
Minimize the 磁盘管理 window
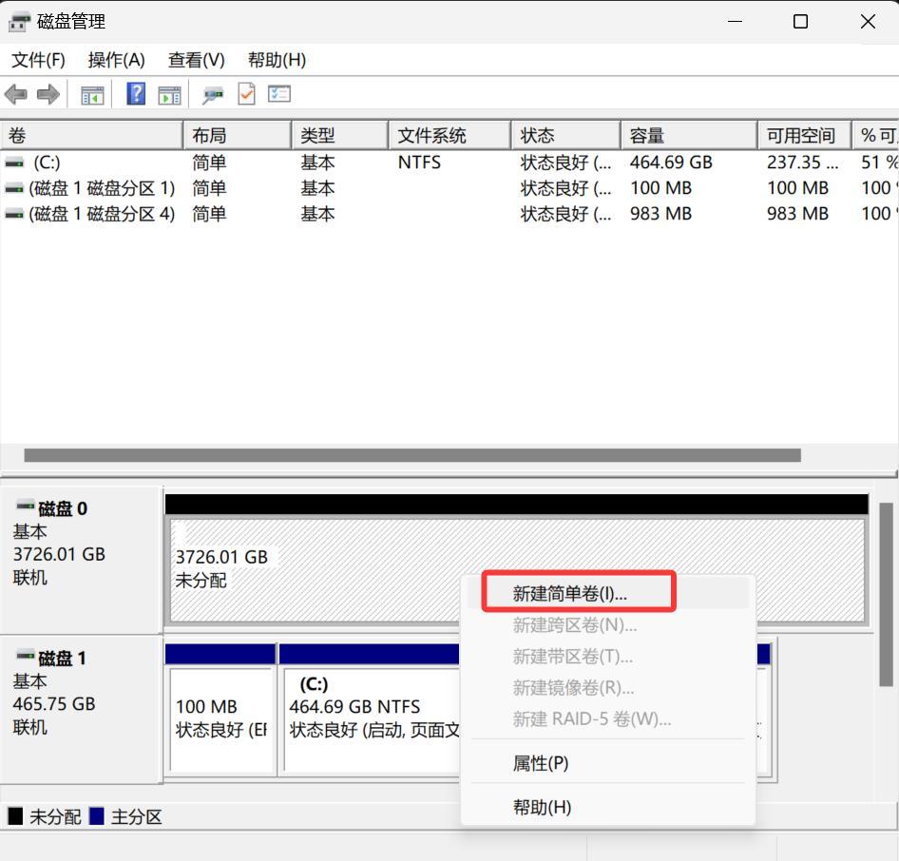(x=735, y=22)
